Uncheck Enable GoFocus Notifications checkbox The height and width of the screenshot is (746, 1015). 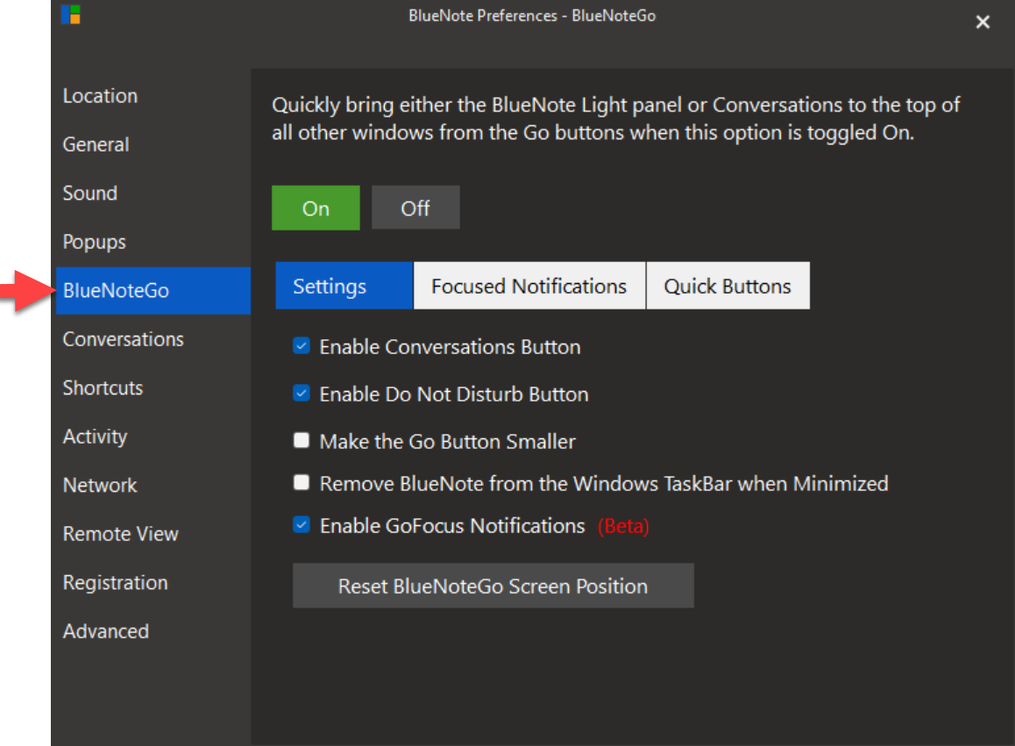tap(302, 524)
